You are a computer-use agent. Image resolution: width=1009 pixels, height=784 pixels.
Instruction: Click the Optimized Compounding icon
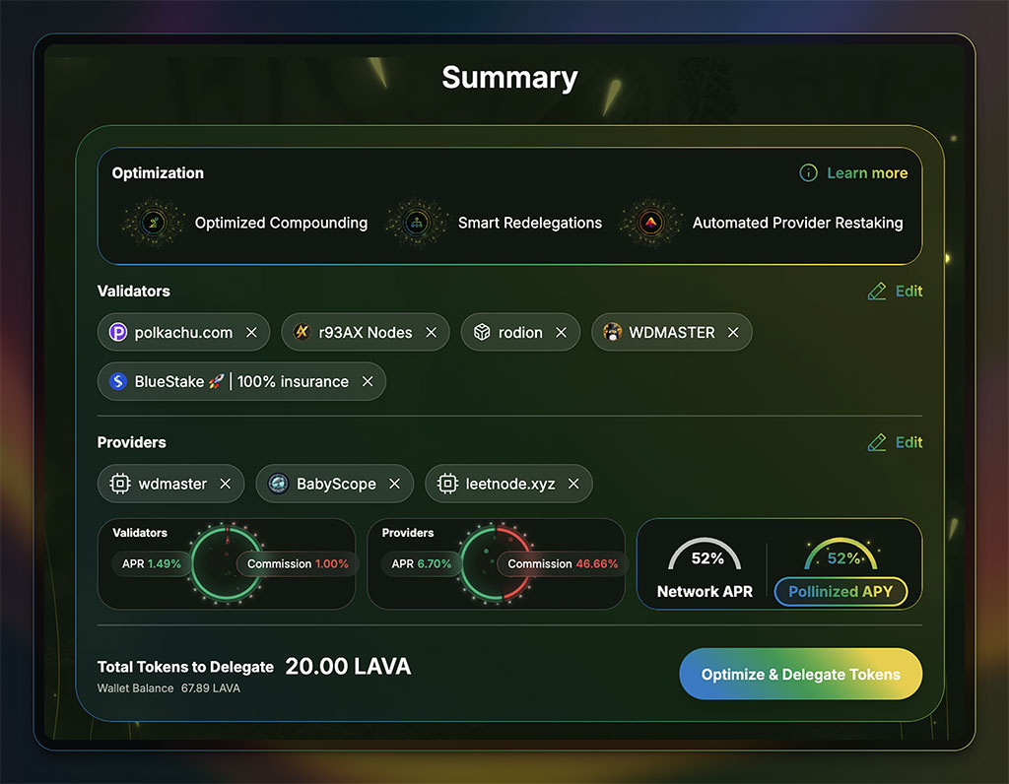tap(154, 224)
